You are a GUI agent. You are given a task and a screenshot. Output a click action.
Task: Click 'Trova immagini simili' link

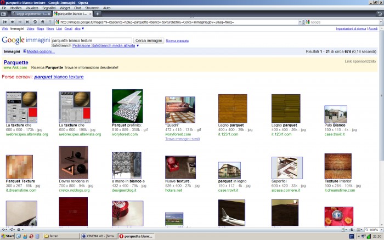coord(183,139)
